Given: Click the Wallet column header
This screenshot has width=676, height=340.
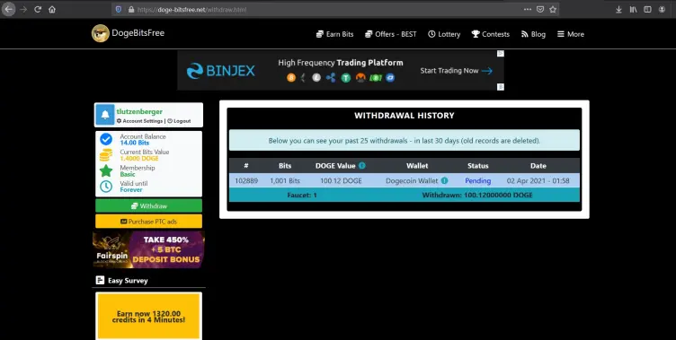Looking at the screenshot, I should [x=417, y=166].
